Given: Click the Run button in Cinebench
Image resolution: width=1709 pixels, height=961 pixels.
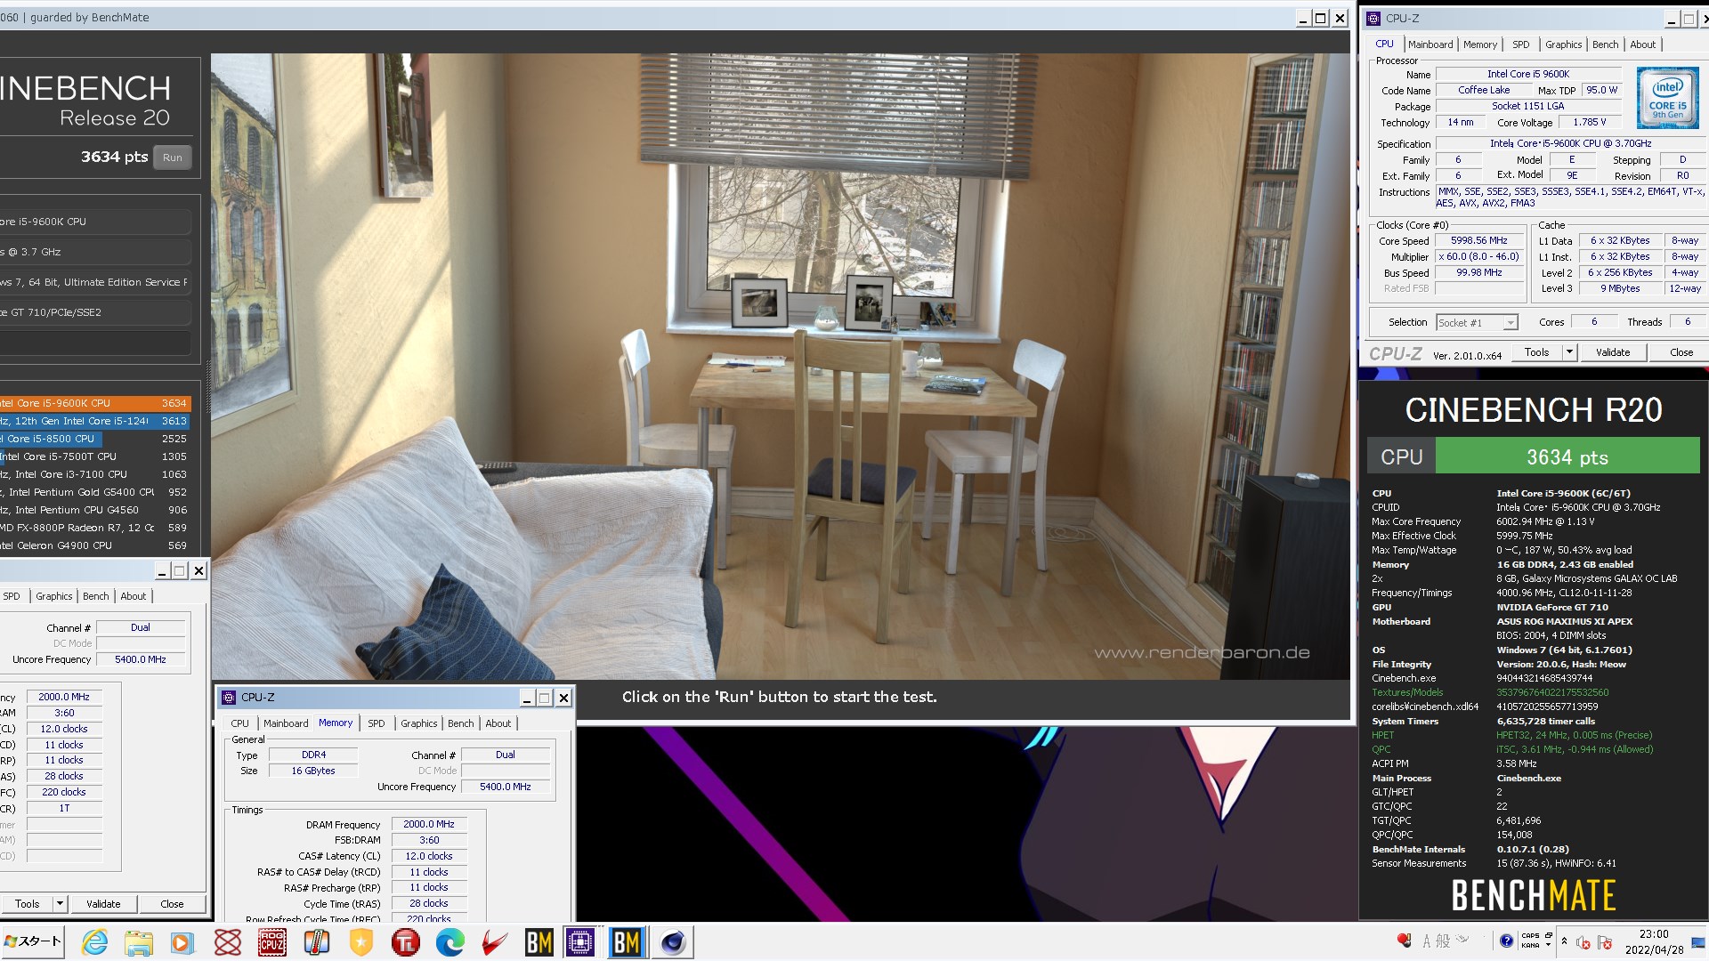Looking at the screenshot, I should coord(173,157).
